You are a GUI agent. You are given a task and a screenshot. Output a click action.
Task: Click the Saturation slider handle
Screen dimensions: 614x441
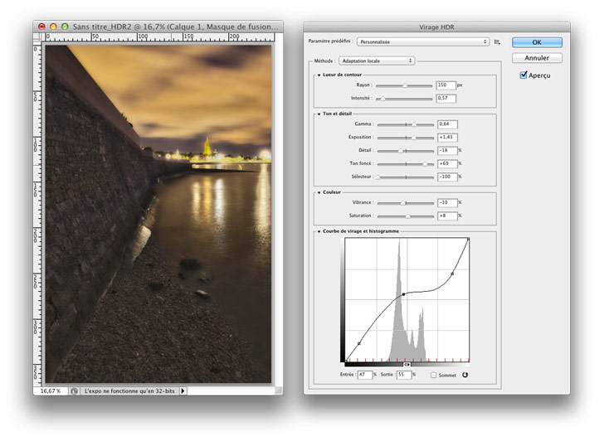(407, 216)
